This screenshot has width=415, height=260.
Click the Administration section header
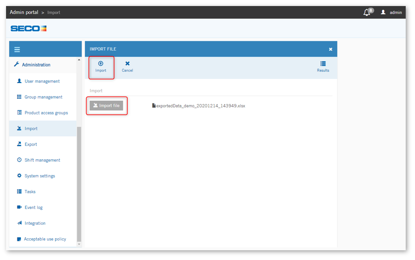pos(43,65)
